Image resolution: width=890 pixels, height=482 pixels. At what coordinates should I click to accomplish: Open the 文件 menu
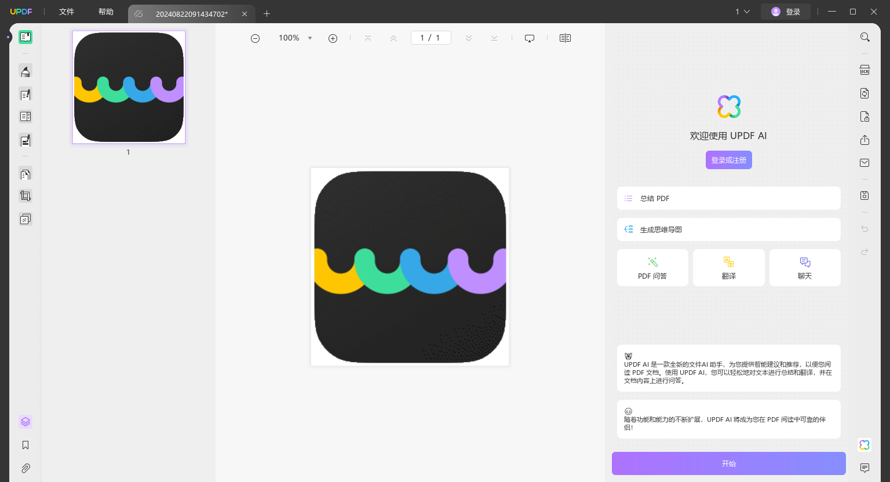[x=67, y=12]
